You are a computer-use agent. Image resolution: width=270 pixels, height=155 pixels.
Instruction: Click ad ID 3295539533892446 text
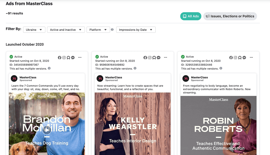pos(196,65)
